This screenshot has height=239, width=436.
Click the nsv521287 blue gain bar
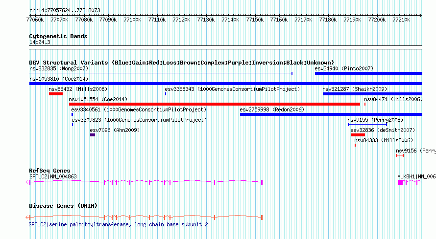pyautogui.click(x=373, y=94)
